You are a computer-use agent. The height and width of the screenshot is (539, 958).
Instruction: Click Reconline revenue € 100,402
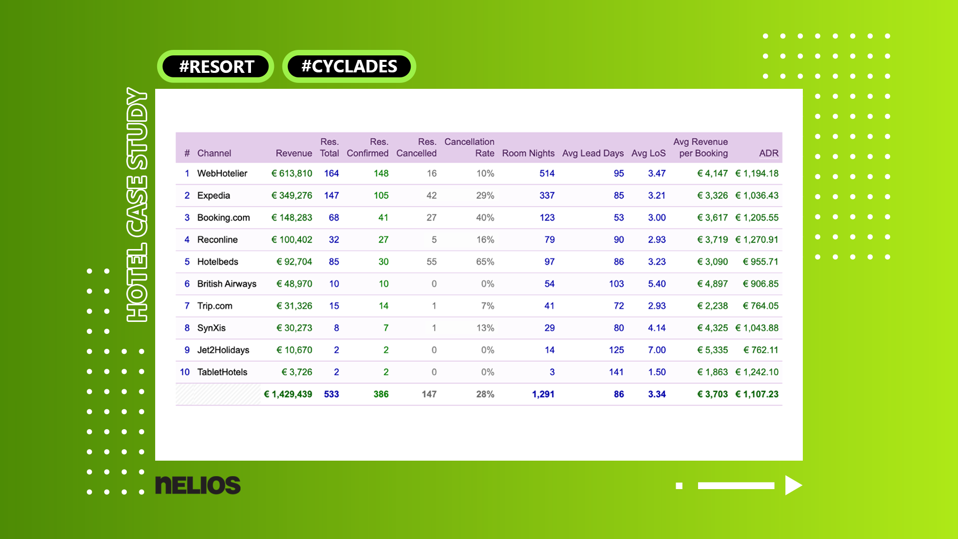tap(292, 240)
